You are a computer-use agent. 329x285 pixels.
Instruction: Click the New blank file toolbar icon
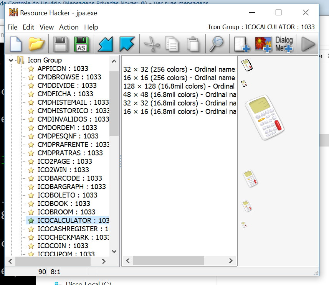[x=16, y=44]
